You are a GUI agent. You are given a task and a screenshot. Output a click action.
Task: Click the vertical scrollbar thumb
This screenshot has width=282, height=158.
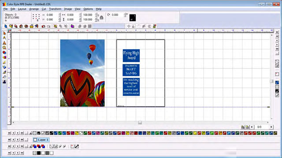pyautogui.click(x=271, y=81)
